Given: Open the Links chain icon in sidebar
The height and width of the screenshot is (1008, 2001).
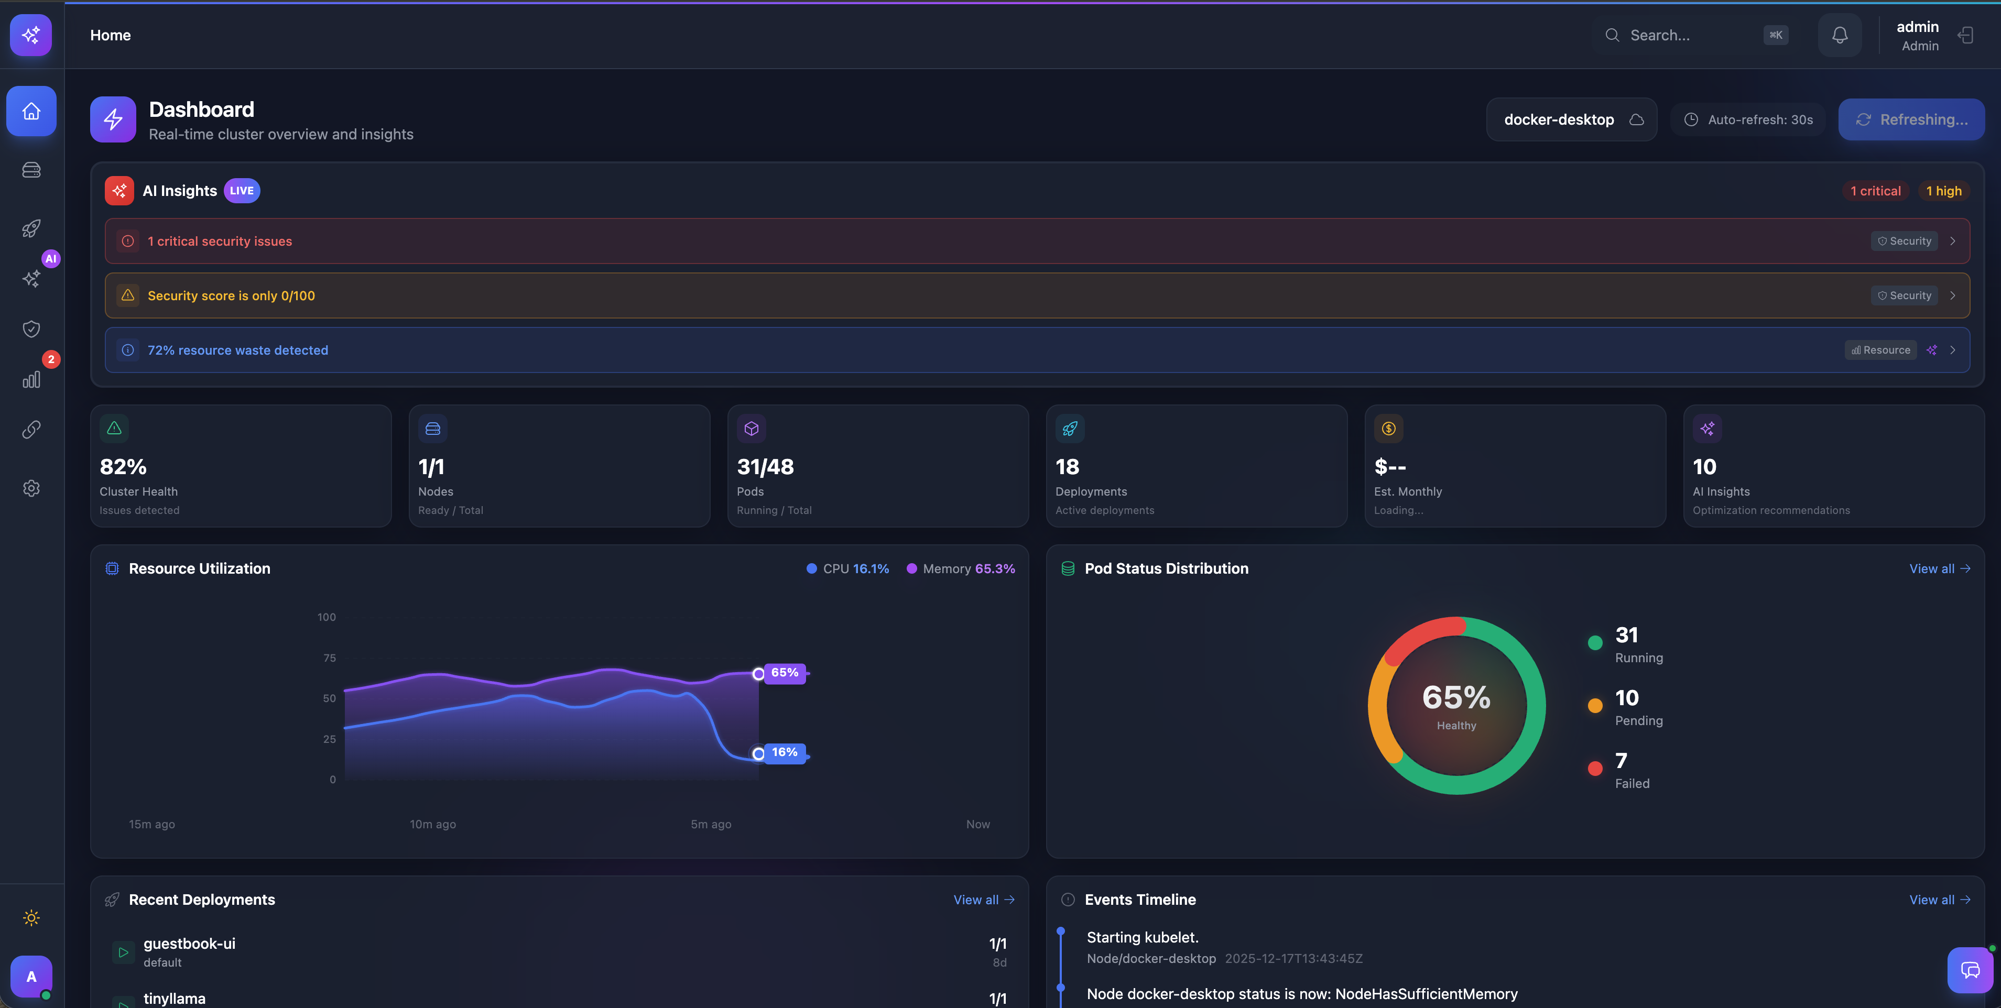Looking at the screenshot, I should point(31,429).
